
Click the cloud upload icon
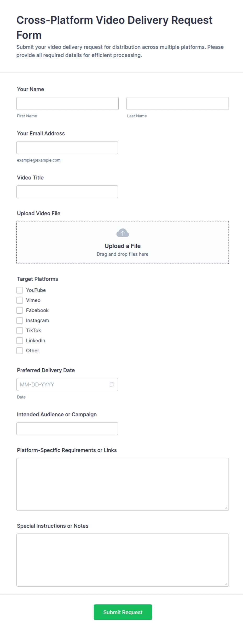coord(123,233)
